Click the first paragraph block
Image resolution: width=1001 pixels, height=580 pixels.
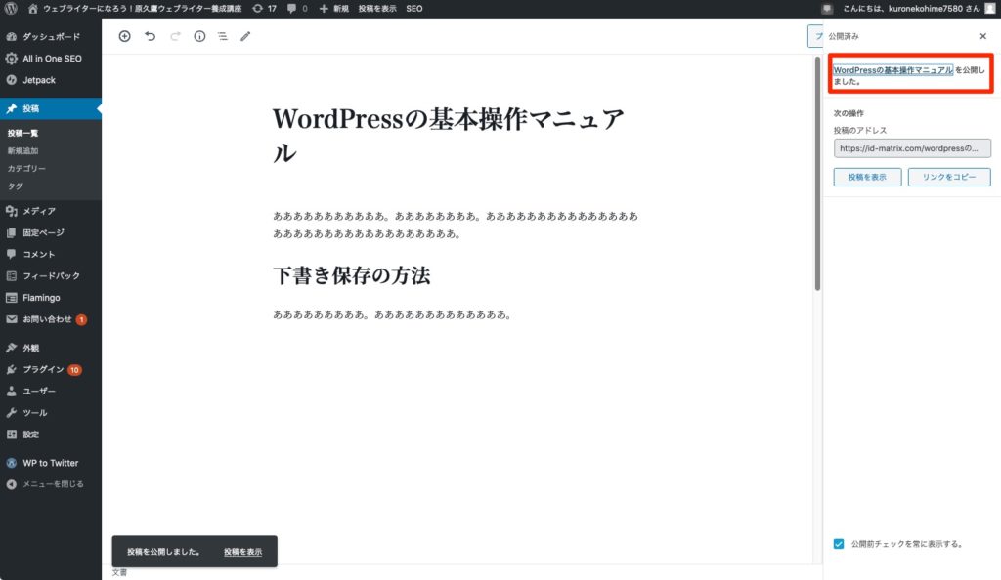[x=456, y=225]
